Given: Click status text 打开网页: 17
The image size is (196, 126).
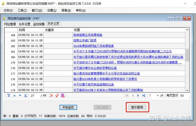Looking at the screenshot, I should coord(33,116).
